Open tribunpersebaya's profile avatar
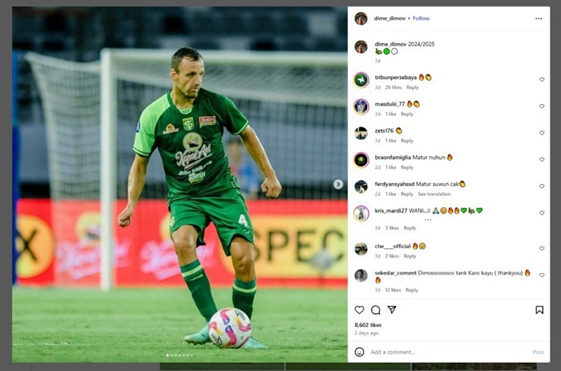Image resolution: width=561 pixels, height=371 pixels. 361,79
